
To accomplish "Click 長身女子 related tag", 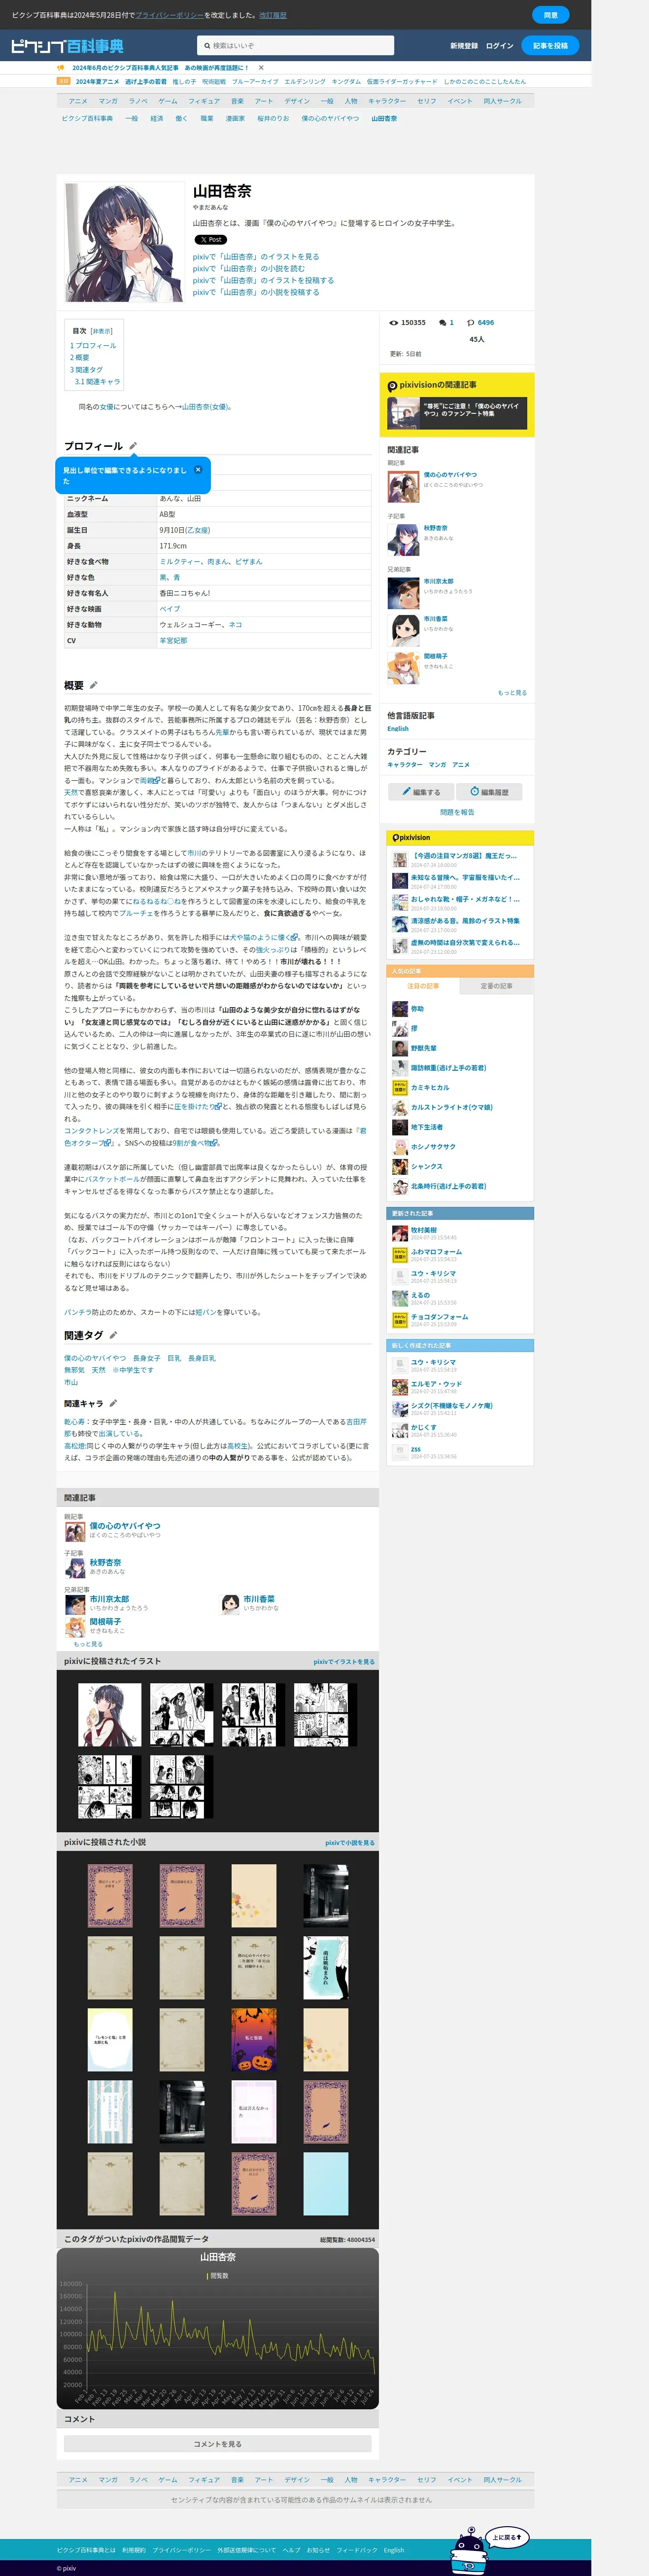I will tap(147, 1358).
